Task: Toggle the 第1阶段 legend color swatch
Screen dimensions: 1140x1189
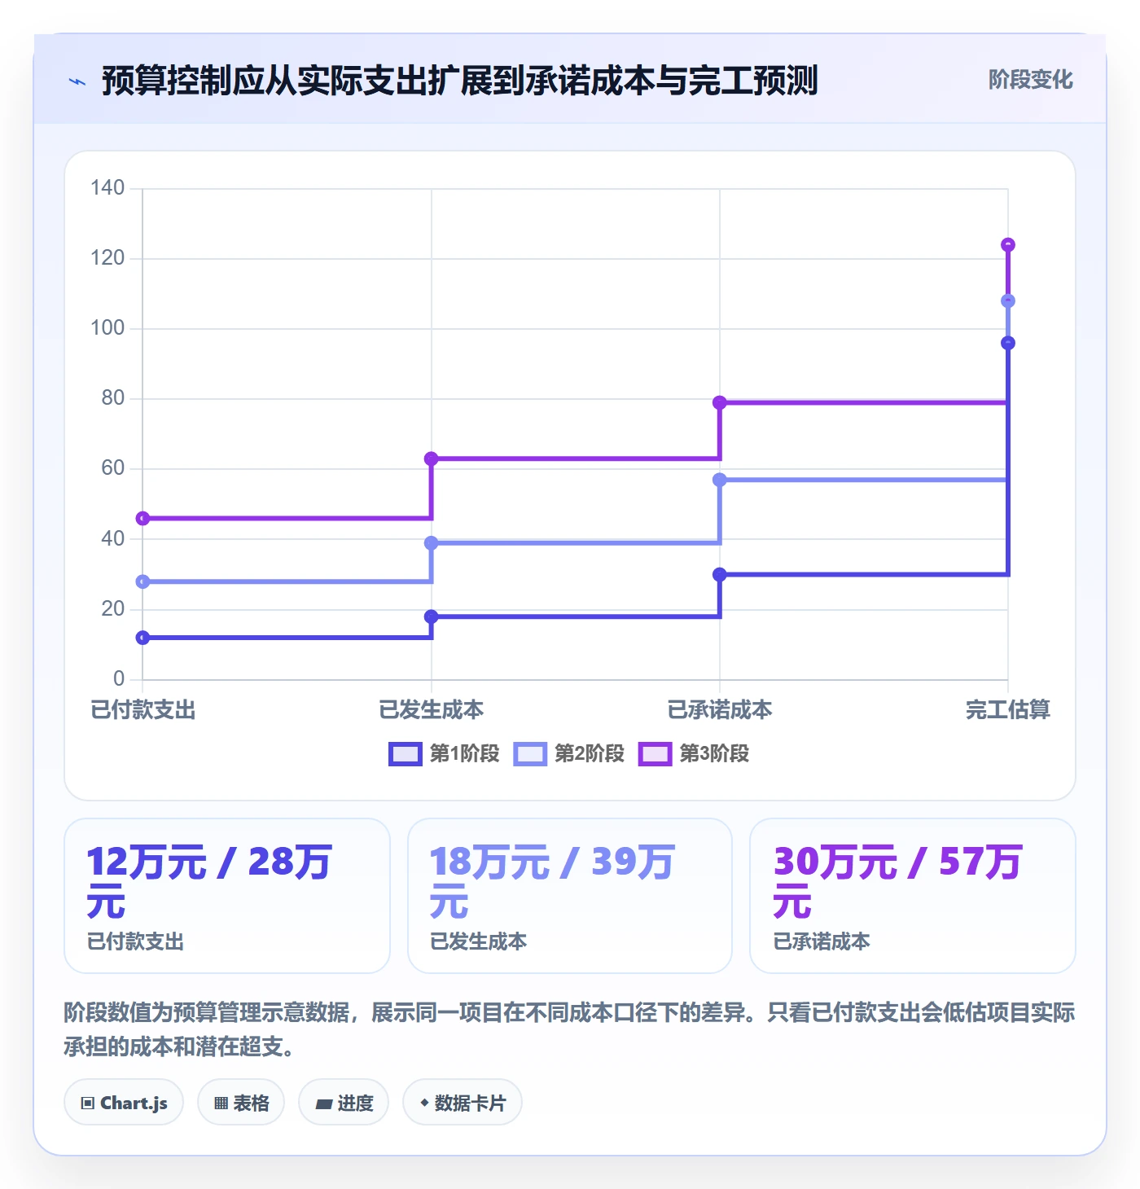Action: [x=406, y=754]
